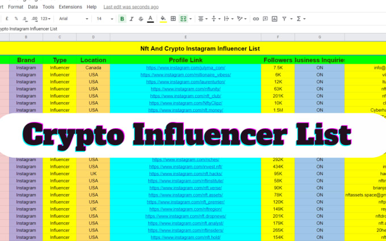Open the instagram.com/julyma_com link
This screenshot has width=386, height=241.
coord(186,67)
